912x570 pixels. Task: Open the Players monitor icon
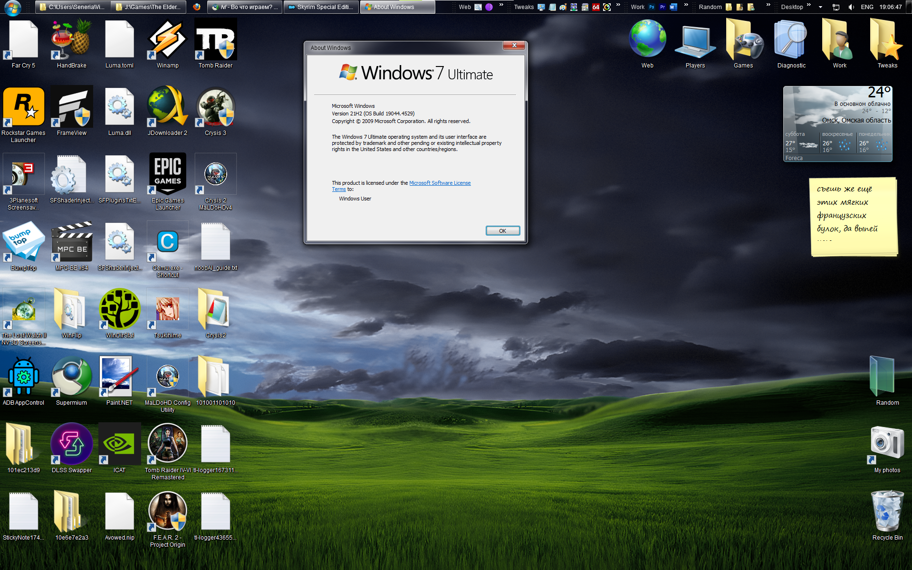pyautogui.click(x=695, y=45)
